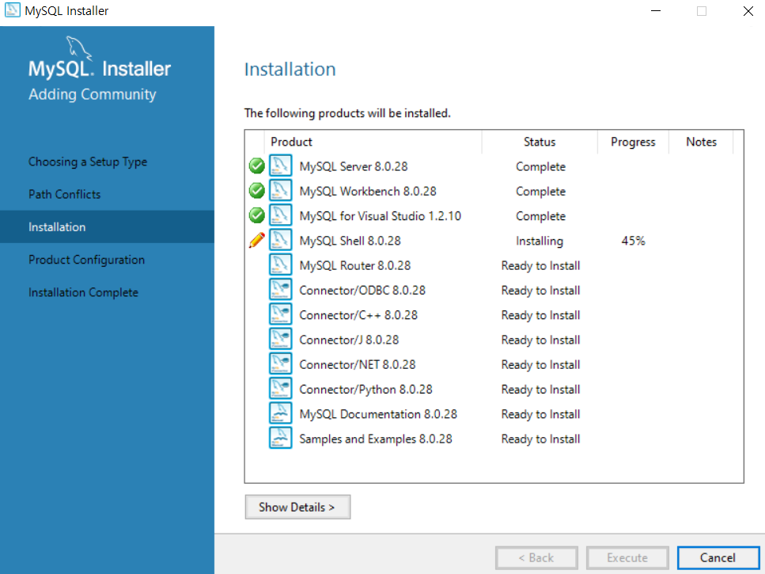Screen dimensions: 765x574
Task: Go to Choosing a Setup Type step
Action: [x=88, y=162]
